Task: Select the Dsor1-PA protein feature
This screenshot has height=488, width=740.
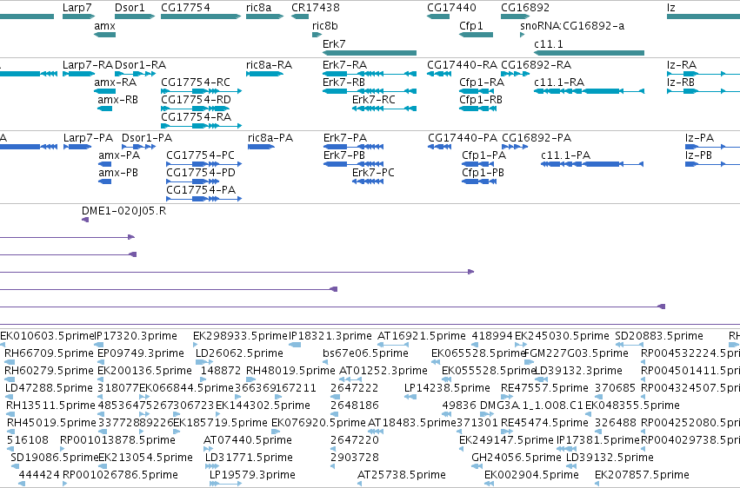Action: coord(139,147)
